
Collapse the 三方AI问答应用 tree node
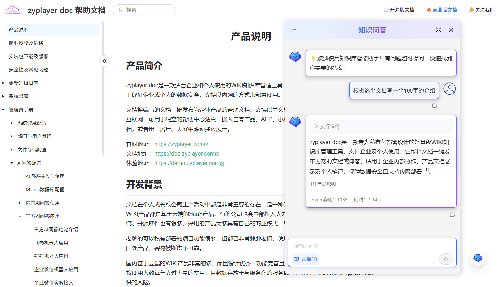pos(20,216)
